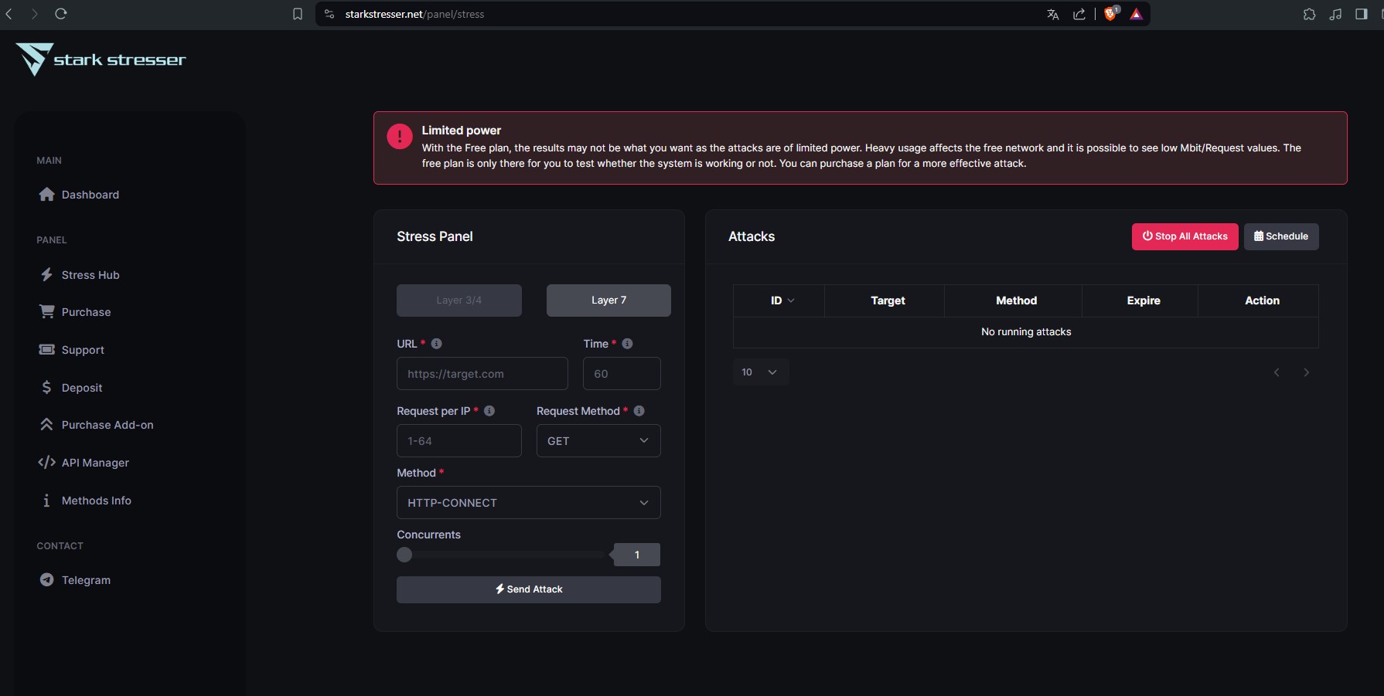Switch to the Layer 3/4 tab
1384x696 pixels.
pyautogui.click(x=459, y=300)
